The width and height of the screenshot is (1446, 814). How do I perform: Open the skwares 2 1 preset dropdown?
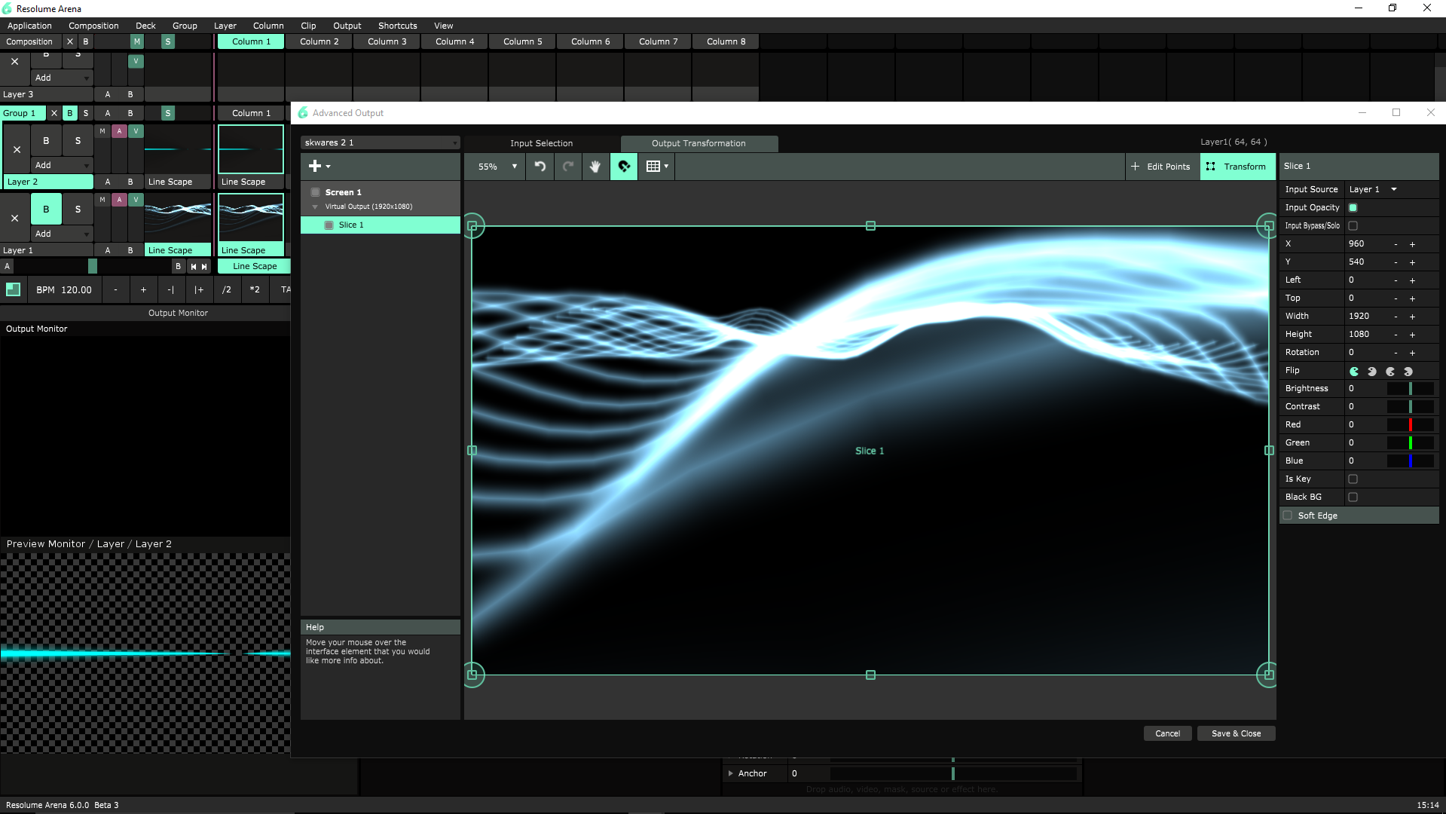[381, 142]
